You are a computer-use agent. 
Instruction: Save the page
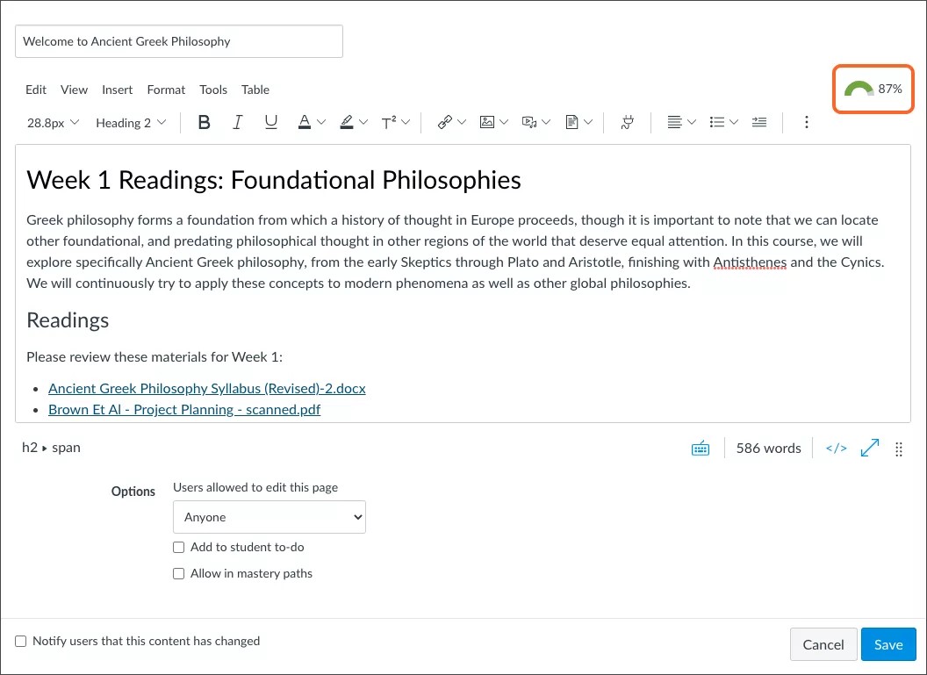point(888,643)
